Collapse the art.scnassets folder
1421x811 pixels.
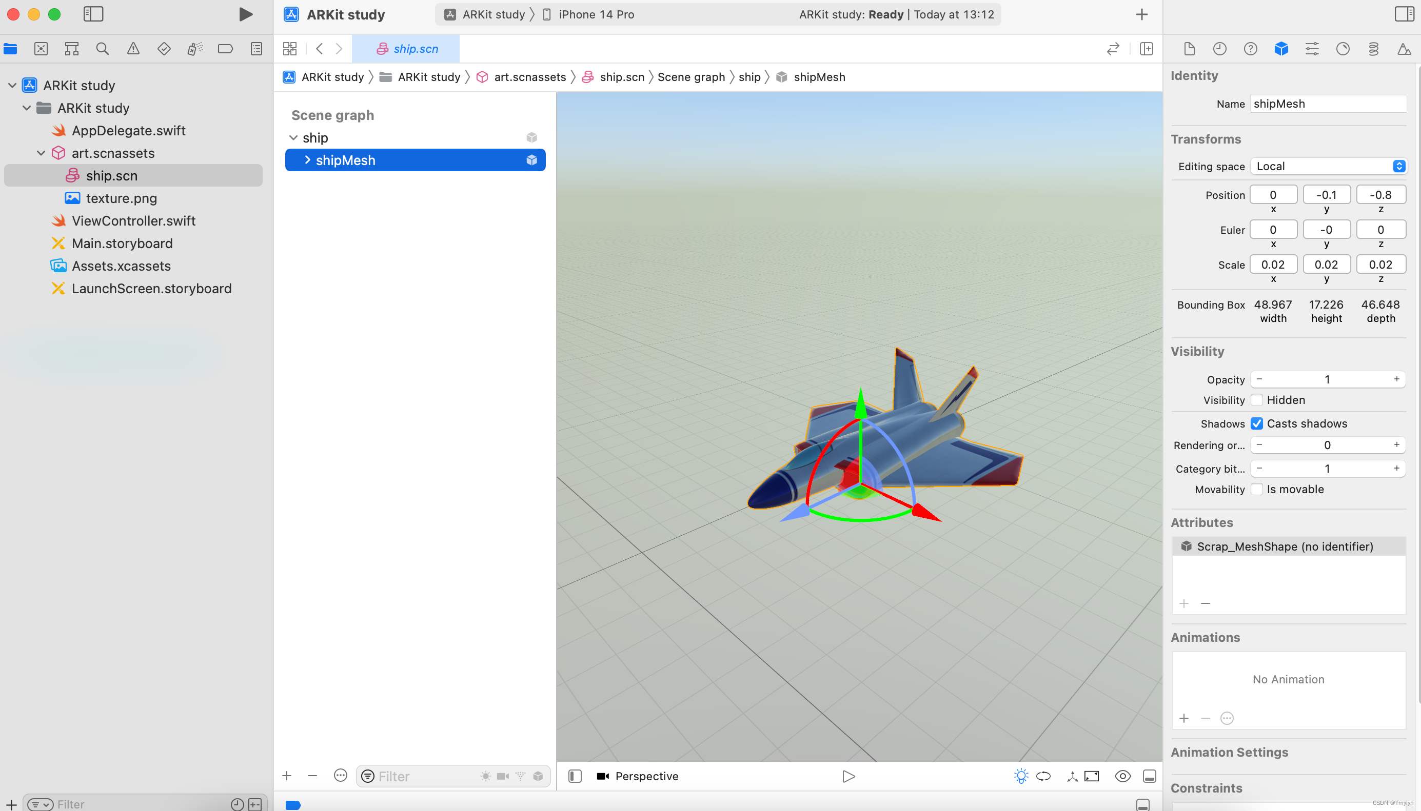pos(41,153)
